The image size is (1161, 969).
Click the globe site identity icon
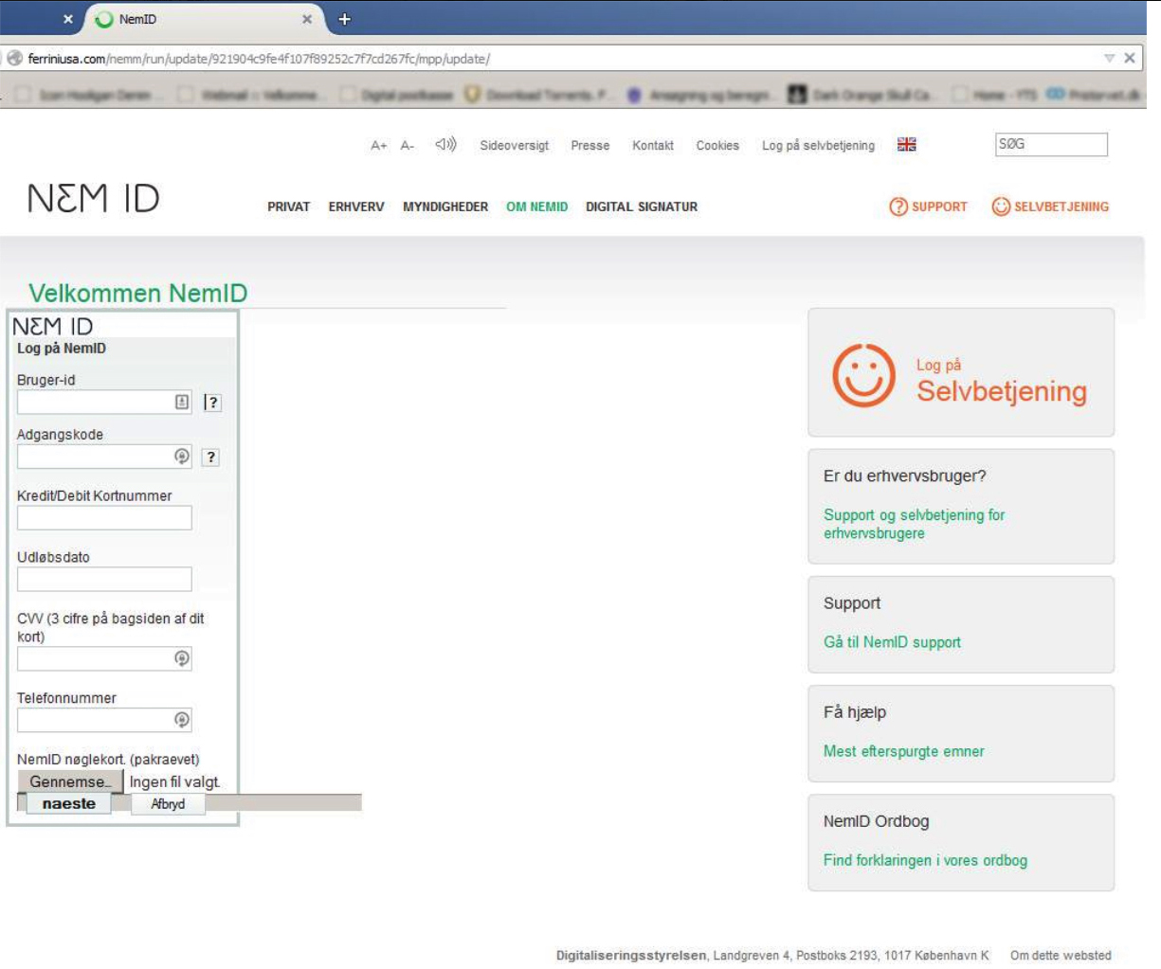15,59
